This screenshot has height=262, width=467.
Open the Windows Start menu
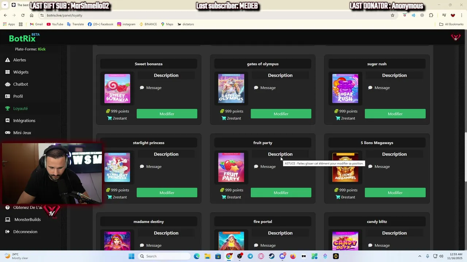(x=131, y=256)
